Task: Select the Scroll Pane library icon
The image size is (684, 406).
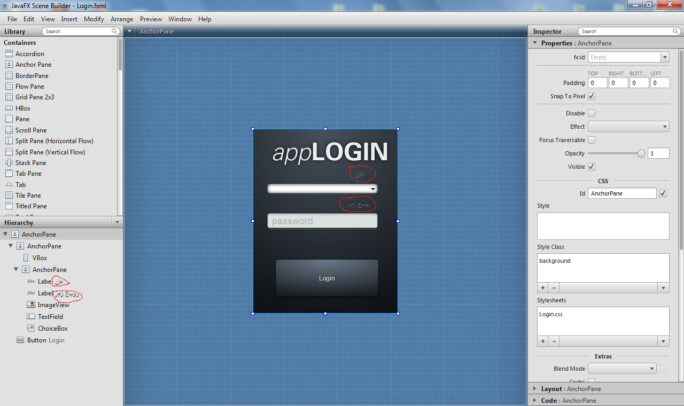Action: pyautogui.click(x=9, y=130)
